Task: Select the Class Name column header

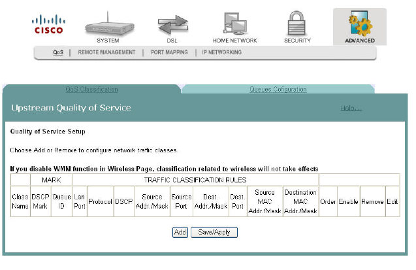Action: pyautogui.click(x=20, y=201)
